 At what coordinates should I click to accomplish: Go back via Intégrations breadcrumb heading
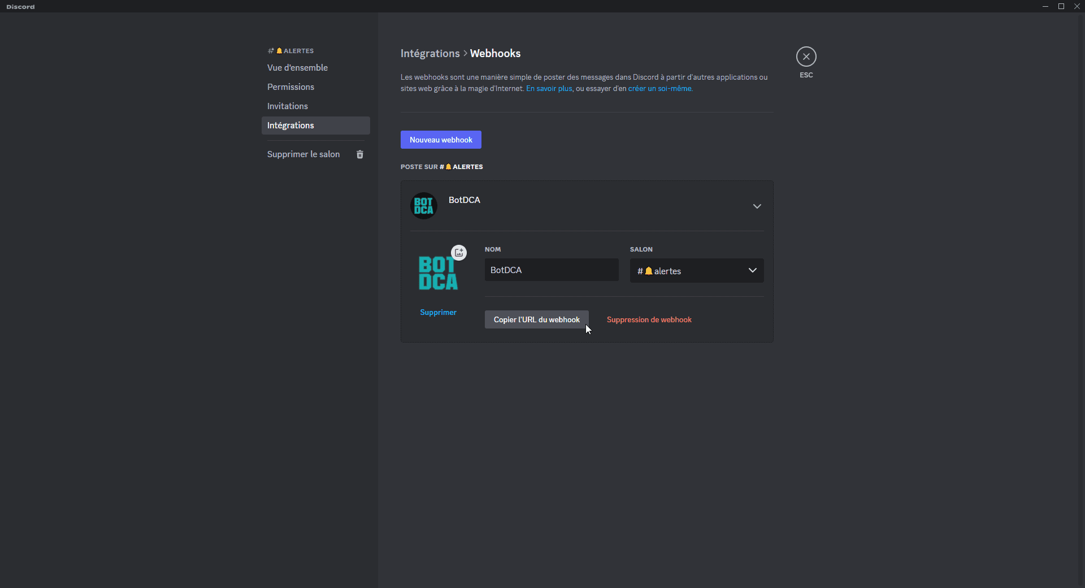point(430,54)
